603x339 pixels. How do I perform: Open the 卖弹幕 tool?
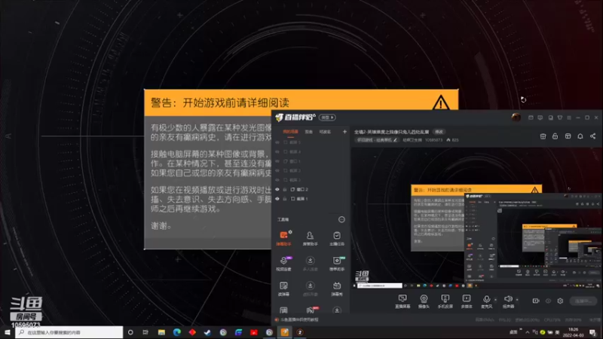[284, 289]
